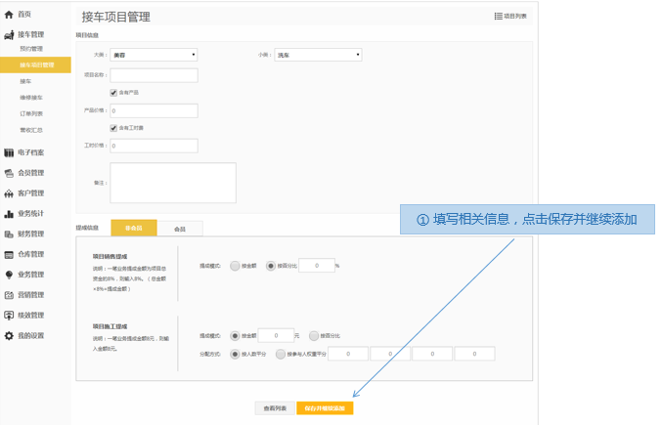Toggle the 含有工时费 checkbox

113,127
